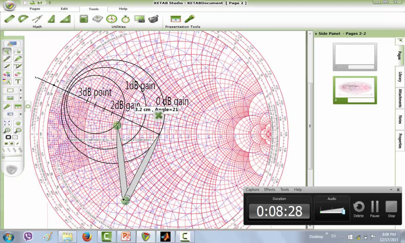Open the calculator utility
Image resolution: width=405 pixels, height=243 pixels.
click(84, 19)
